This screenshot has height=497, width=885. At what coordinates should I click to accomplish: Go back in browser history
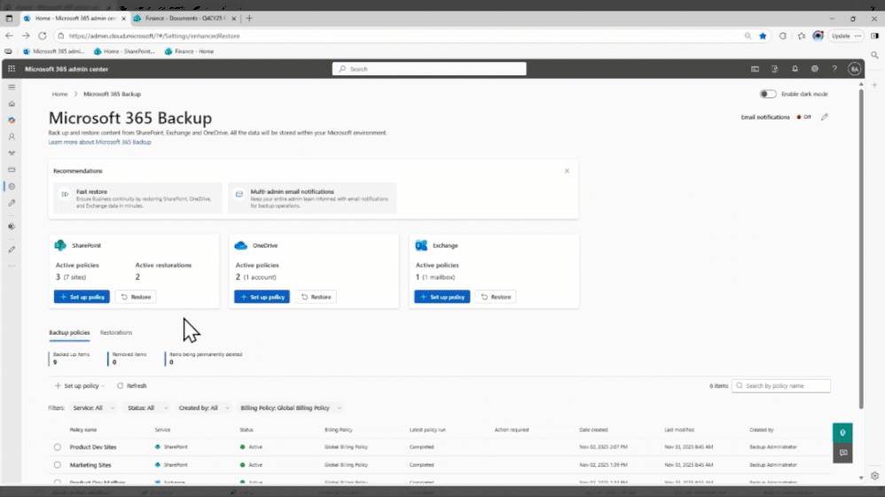pyautogui.click(x=9, y=35)
